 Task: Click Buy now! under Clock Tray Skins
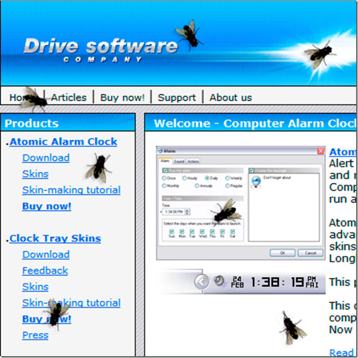click(x=47, y=319)
